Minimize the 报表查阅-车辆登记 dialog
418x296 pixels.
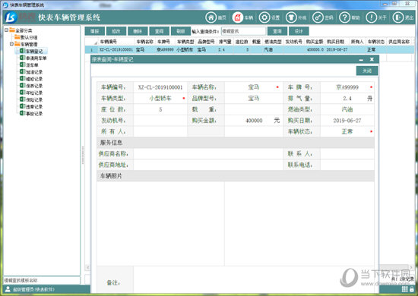[x=361, y=60]
